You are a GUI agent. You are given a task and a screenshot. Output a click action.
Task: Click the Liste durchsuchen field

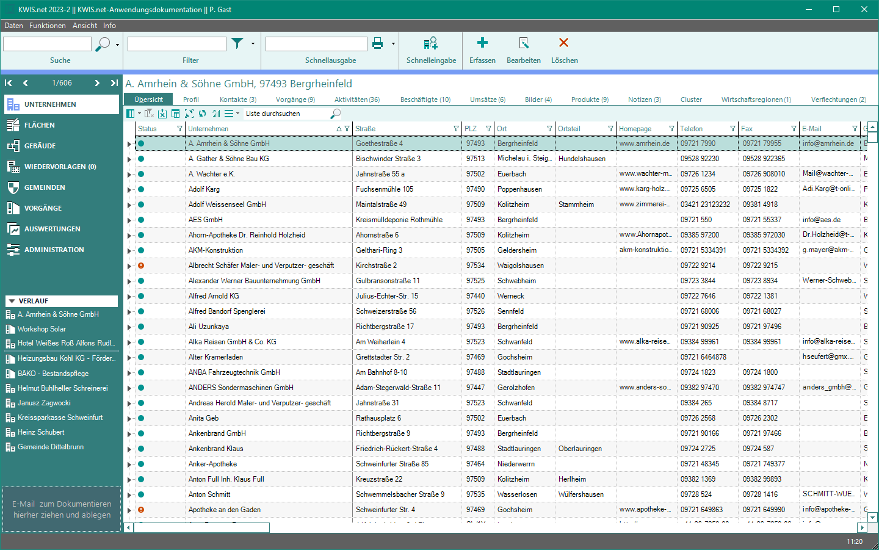coord(286,114)
